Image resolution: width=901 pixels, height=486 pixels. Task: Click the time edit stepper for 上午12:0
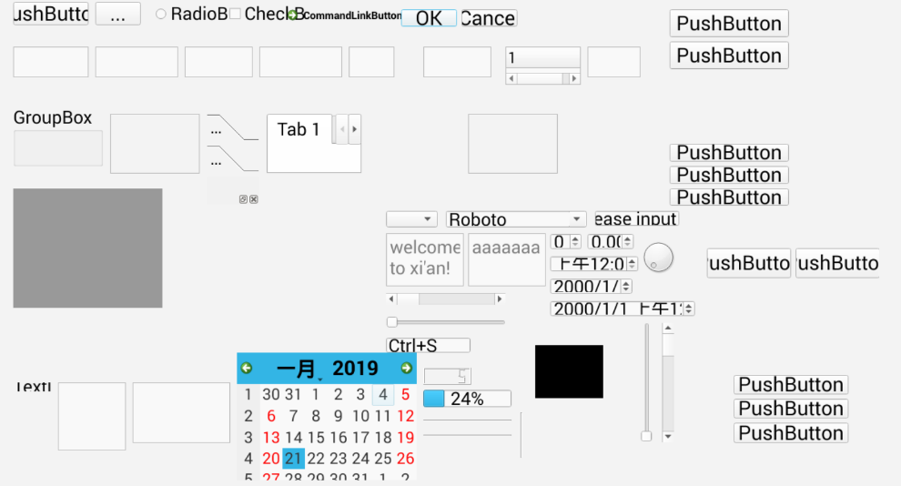point(633,264)
